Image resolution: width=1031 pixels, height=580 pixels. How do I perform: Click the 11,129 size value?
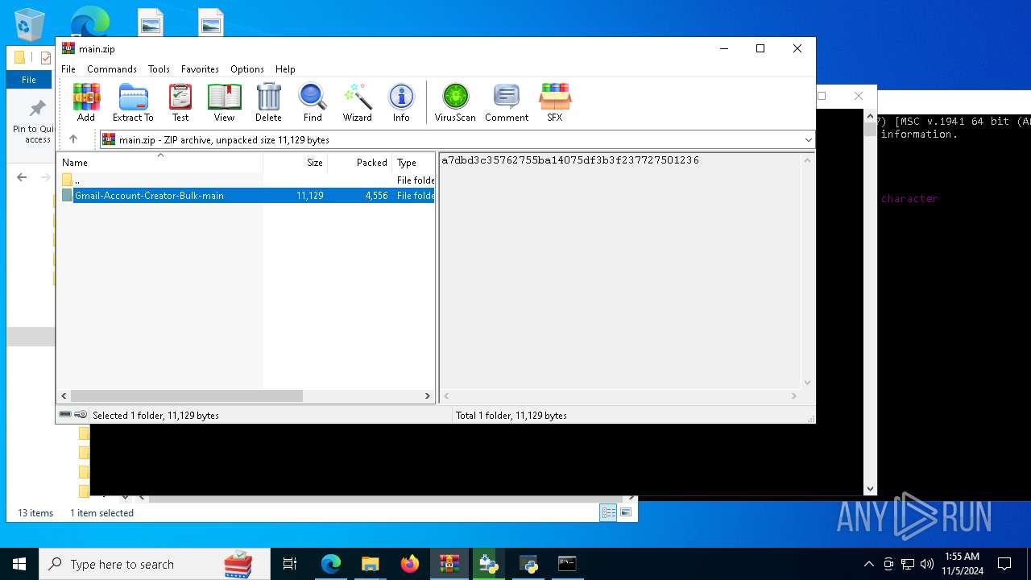coord(310,196)
